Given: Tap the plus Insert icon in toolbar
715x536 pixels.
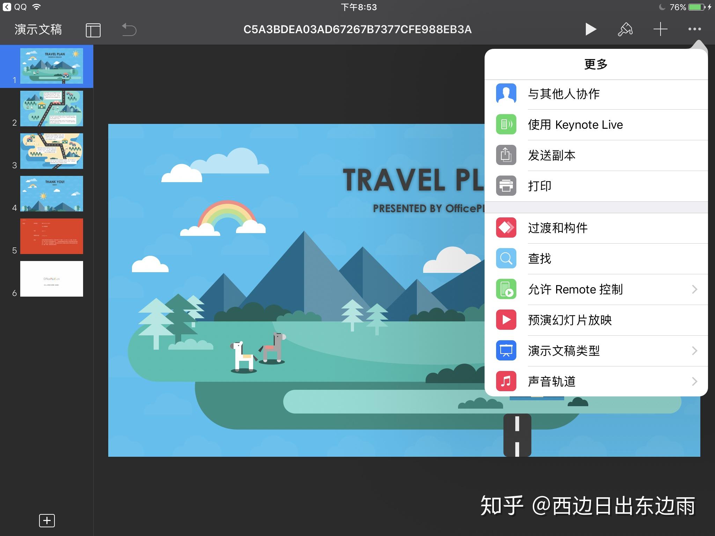Looking at the screenshot, I should (x=660, y=29).
